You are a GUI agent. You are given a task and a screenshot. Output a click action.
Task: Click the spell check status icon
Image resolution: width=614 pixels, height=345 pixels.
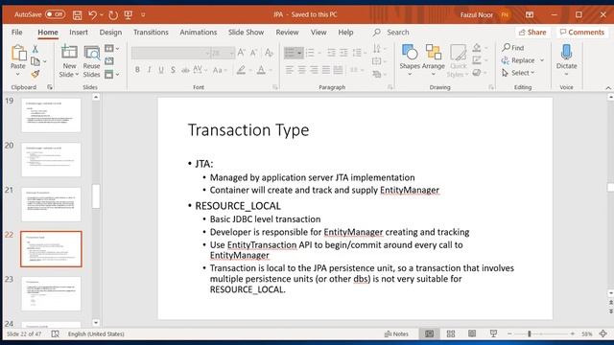tap(56, 333)
